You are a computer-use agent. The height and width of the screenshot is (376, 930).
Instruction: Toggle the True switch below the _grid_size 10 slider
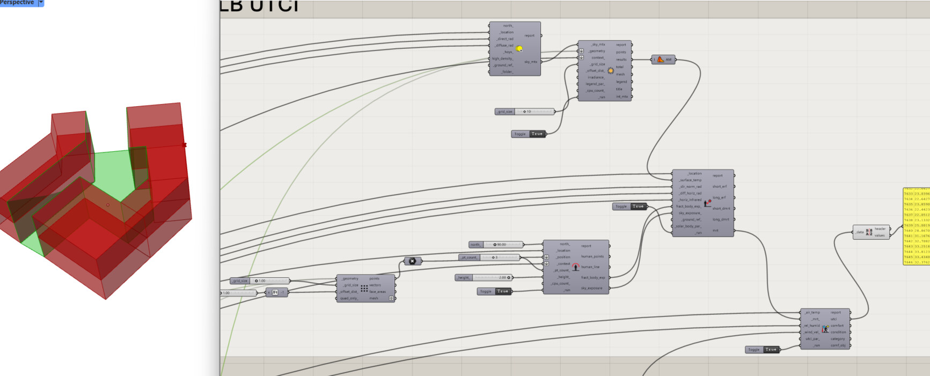pyautogui.click(x=537, y=134)
